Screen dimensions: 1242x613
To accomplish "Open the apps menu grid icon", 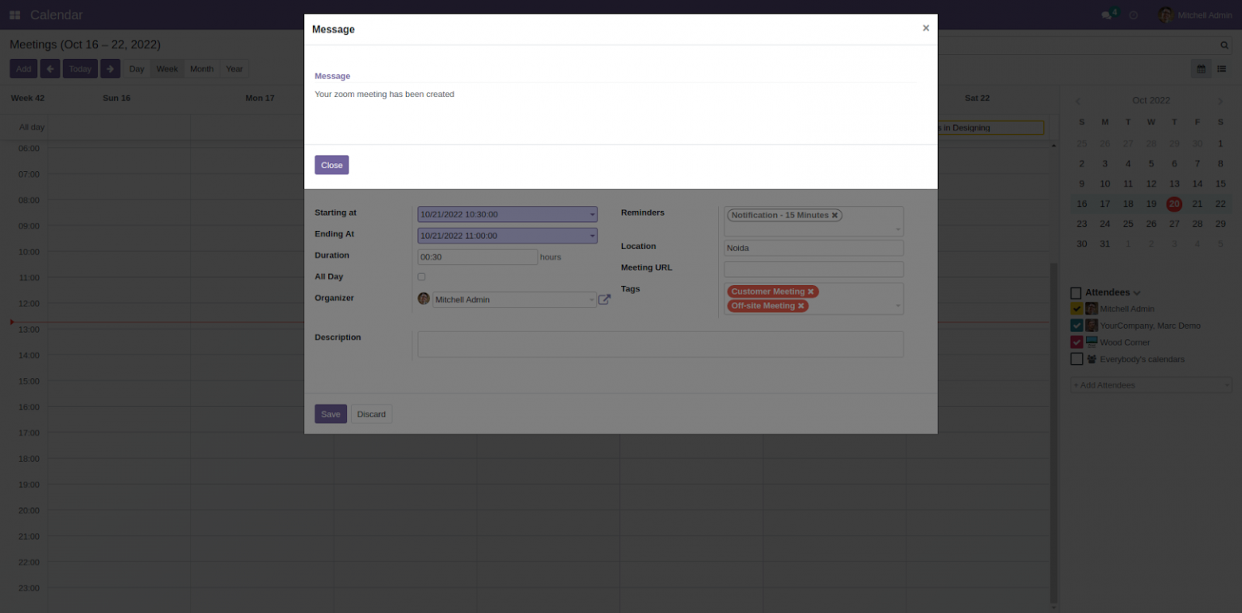I will (14, 14).
